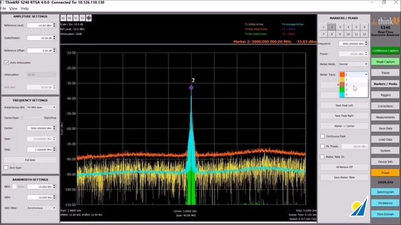Select marker number 12 button
This screenshot has height=225, width=401.
(365, 34)
